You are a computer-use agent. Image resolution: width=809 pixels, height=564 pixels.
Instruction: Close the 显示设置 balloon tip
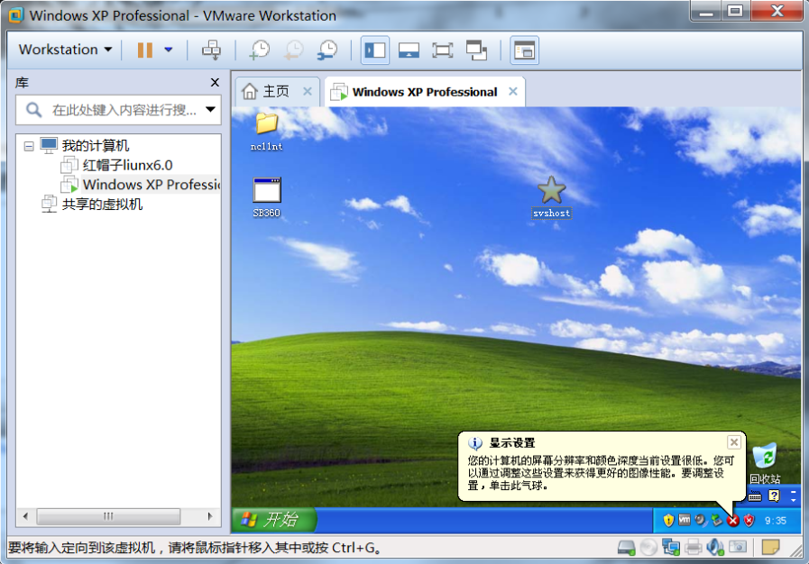733,441
